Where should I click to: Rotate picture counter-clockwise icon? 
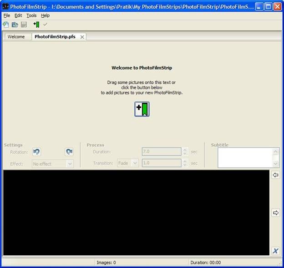coord(36,152)
